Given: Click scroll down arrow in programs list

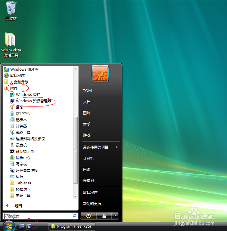Looking at the screenshot, I should (76, 196).
